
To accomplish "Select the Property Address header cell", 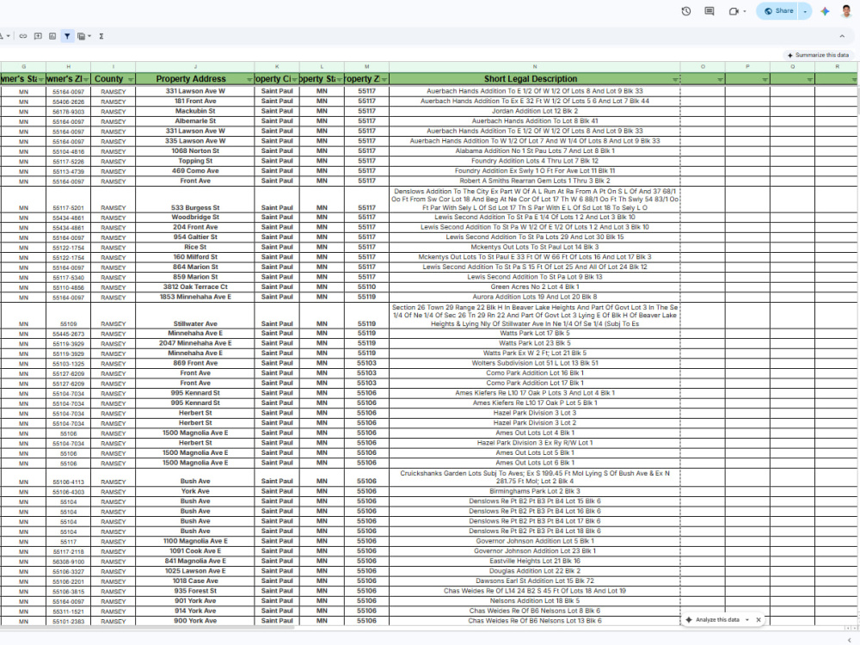I will point(195,79).
